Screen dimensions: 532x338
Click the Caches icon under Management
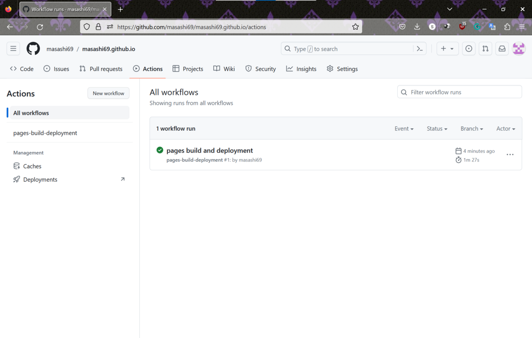pos(16,166)
